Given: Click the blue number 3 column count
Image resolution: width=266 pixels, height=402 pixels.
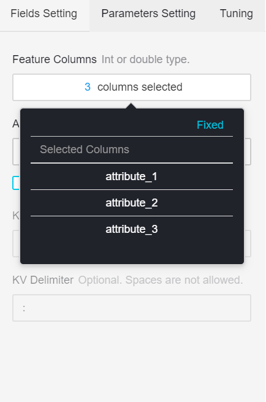Looking at the screenshot, I should pyautogui.click(x=88, y=87).
